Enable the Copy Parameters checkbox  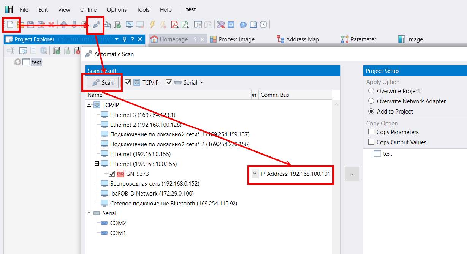coord(371,132)
